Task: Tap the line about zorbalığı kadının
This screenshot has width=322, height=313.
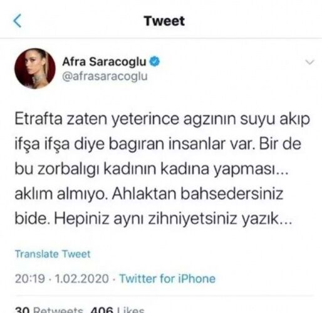Action: (152, 170)
